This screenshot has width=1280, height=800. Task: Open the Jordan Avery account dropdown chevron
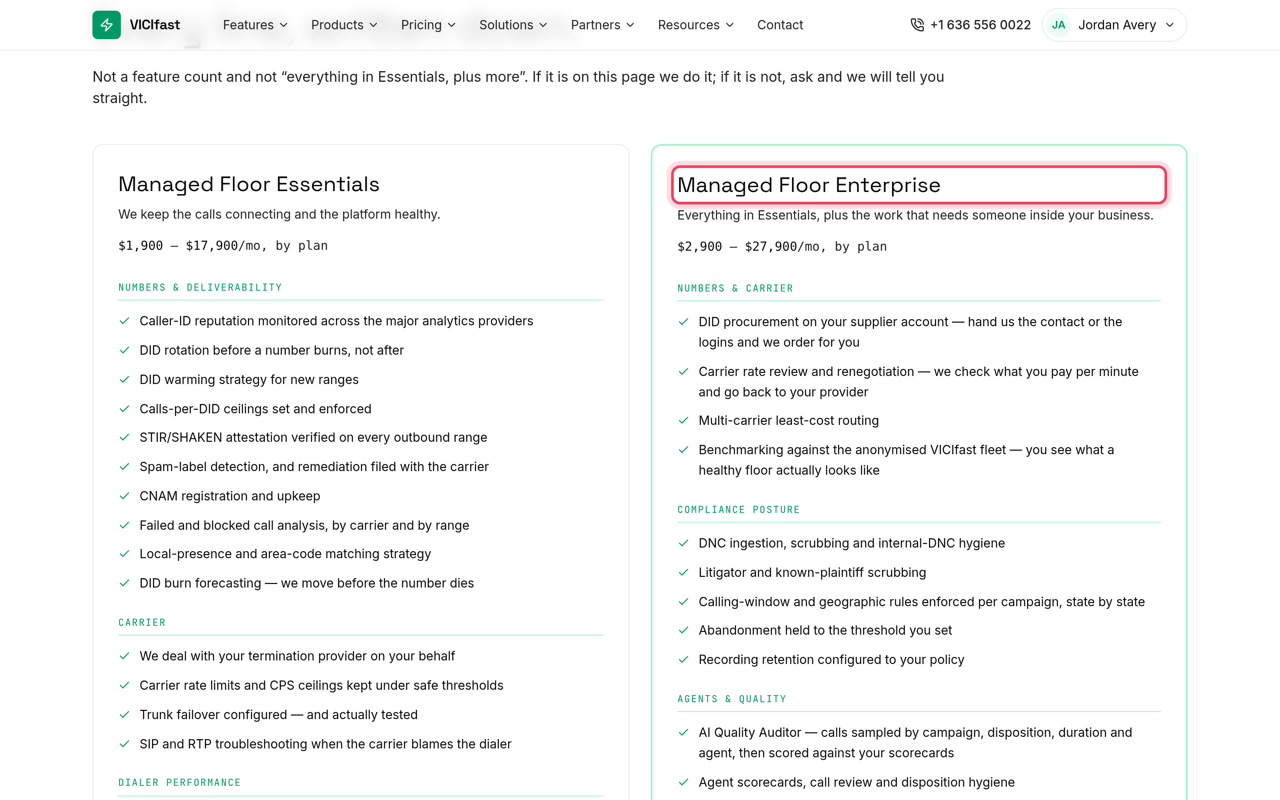pos(1169,25)
